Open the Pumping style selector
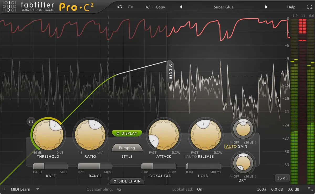Screen dimensions: 315x194 point(127,148)
